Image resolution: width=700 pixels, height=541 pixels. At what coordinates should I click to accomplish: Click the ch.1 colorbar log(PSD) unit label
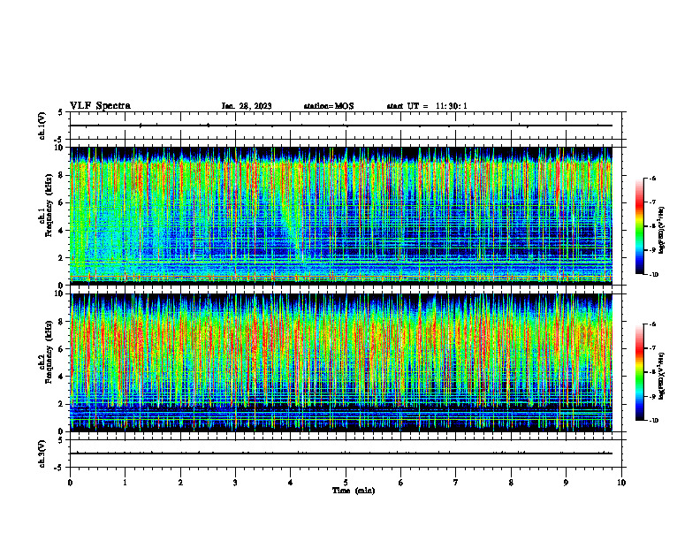[x=662, y=231]
